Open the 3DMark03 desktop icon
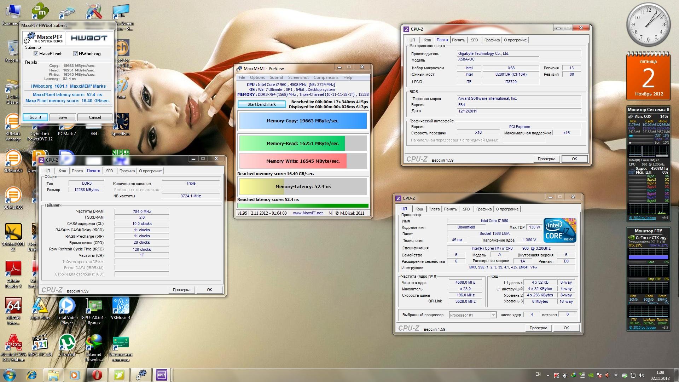Viewport: 679px width, 382px height. [x=13, y=161]
